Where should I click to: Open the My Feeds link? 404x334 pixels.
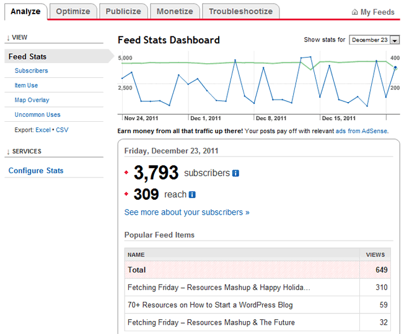pyautogui.click(x=377, y=12)
